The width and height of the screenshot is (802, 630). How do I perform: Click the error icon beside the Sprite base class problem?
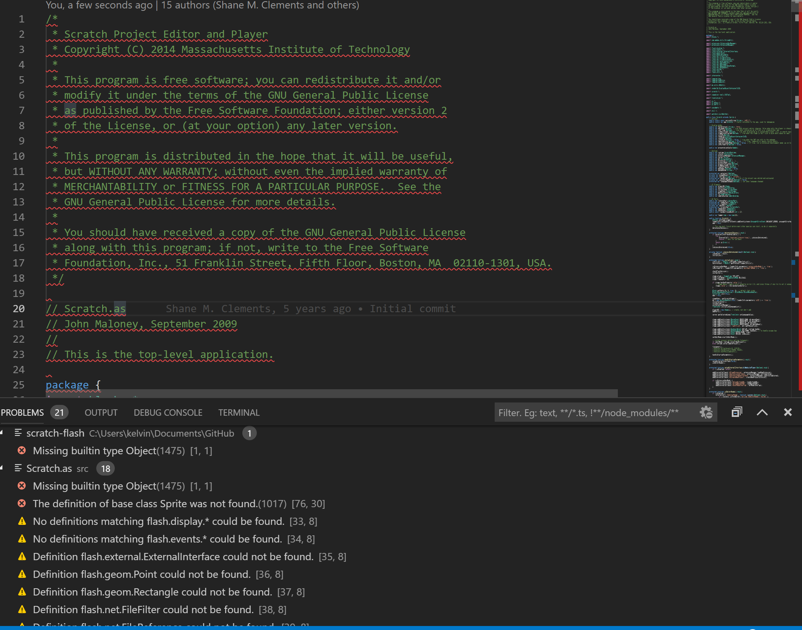tap(22, 504)
